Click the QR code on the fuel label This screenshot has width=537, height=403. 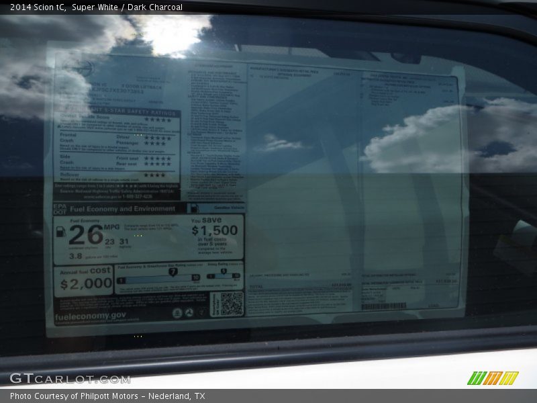232,304
